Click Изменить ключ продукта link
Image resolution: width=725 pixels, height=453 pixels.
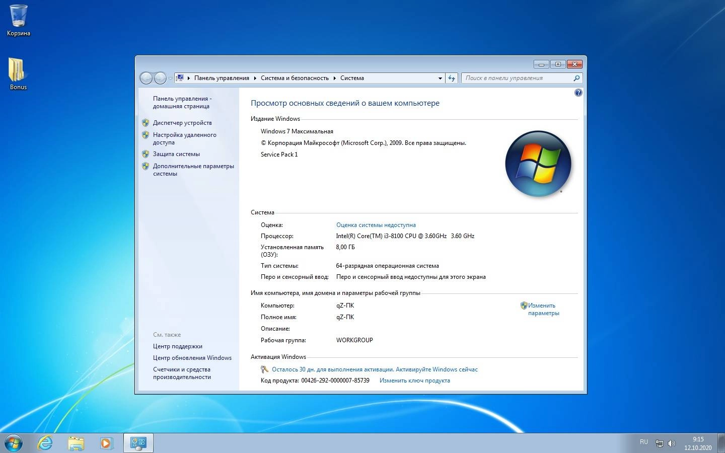point(414,381)
